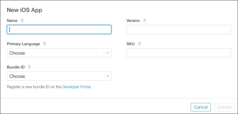Viewport: 238px width, 114px height.
Task: Click the chevron arrow of Bundle ID
Action: click(x=108, y=76)
